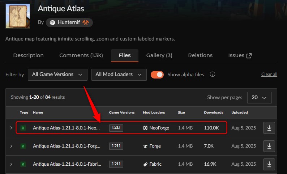Click the Type column header
Screen dimensions: 287x174
24,113
